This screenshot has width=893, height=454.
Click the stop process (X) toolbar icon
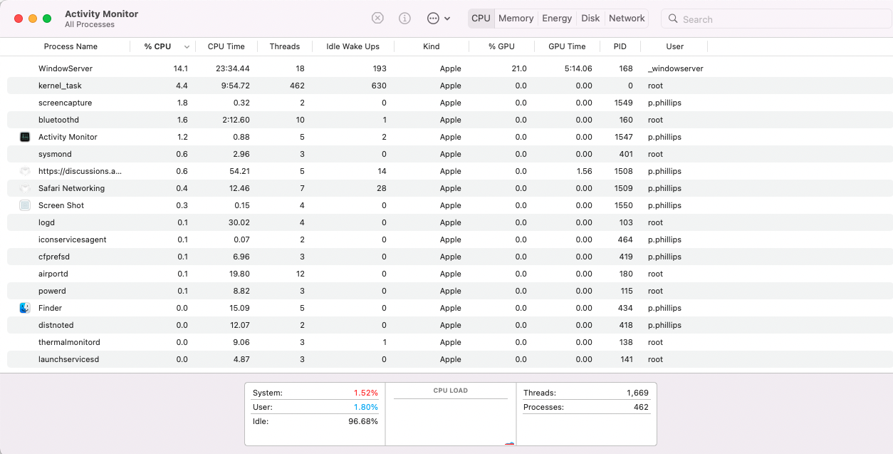[377, 19]
